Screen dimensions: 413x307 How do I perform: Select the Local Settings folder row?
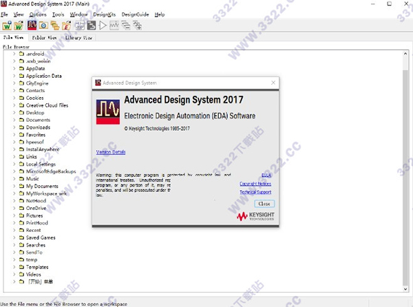[41, 164]
